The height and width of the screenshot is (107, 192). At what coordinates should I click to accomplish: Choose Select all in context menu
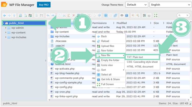(x=110, y=75)
